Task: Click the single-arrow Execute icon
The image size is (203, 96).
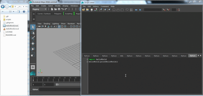Action: tap(140, 10)
